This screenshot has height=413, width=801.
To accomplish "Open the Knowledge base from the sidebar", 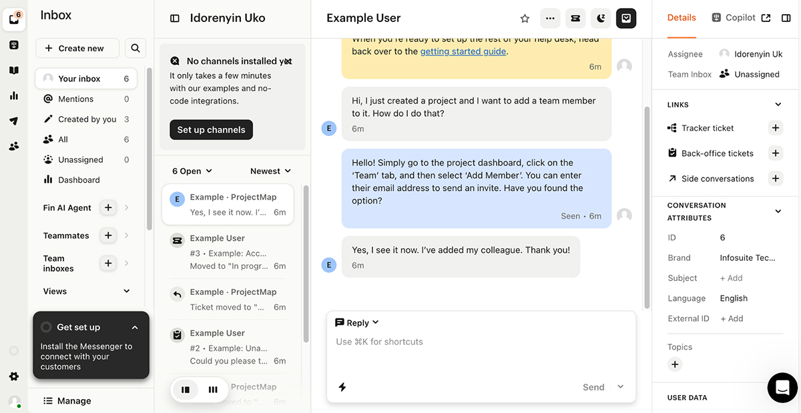I will [15, 70].
